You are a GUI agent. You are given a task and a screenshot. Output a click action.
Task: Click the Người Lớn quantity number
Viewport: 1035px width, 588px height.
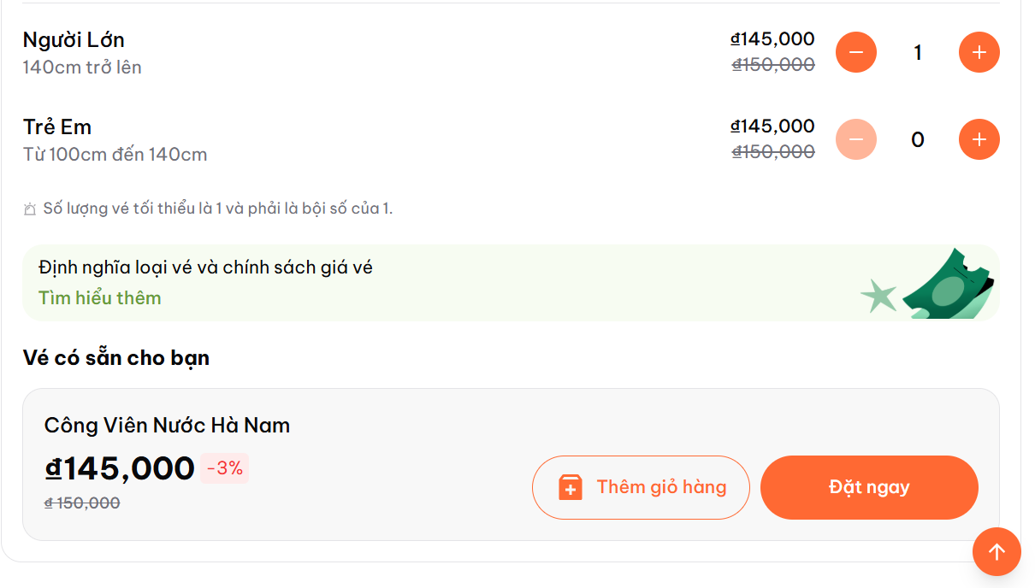click(x=918, y=53)
